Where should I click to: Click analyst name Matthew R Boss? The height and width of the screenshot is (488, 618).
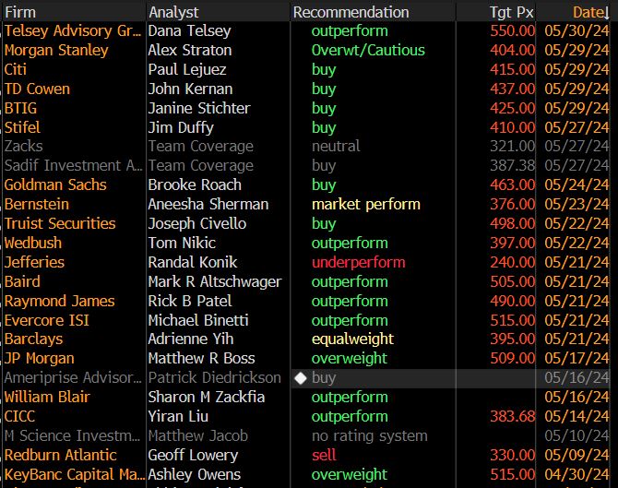coord(202,358)
